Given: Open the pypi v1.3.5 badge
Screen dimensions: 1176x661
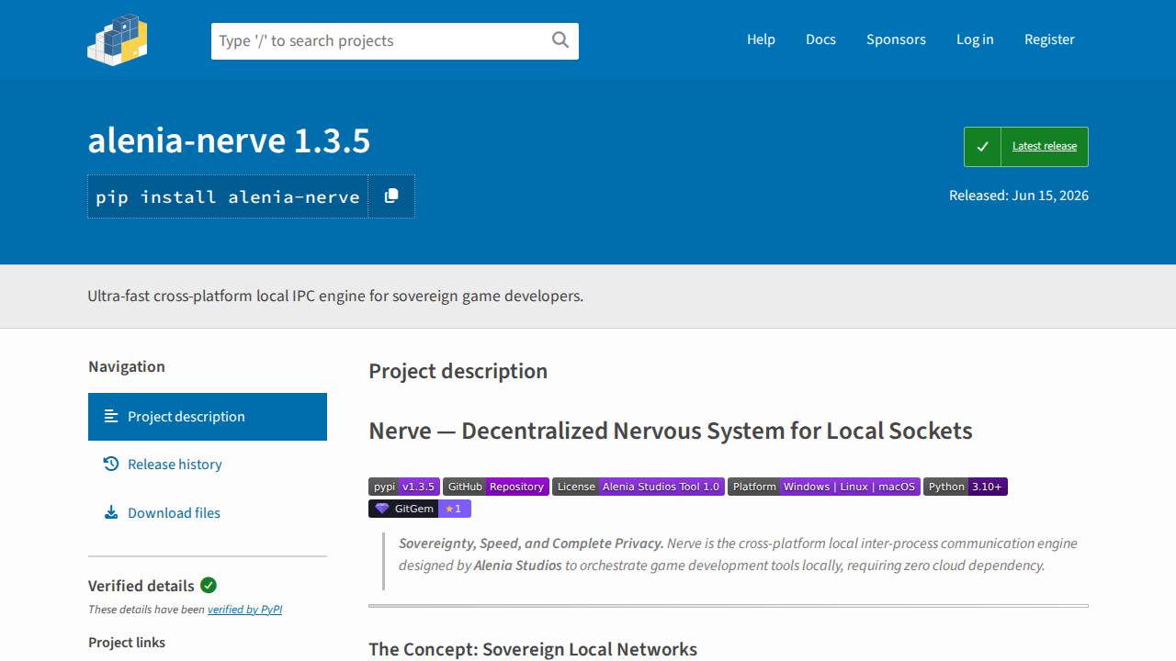Looking at the screenshot, I should (404, 487).
